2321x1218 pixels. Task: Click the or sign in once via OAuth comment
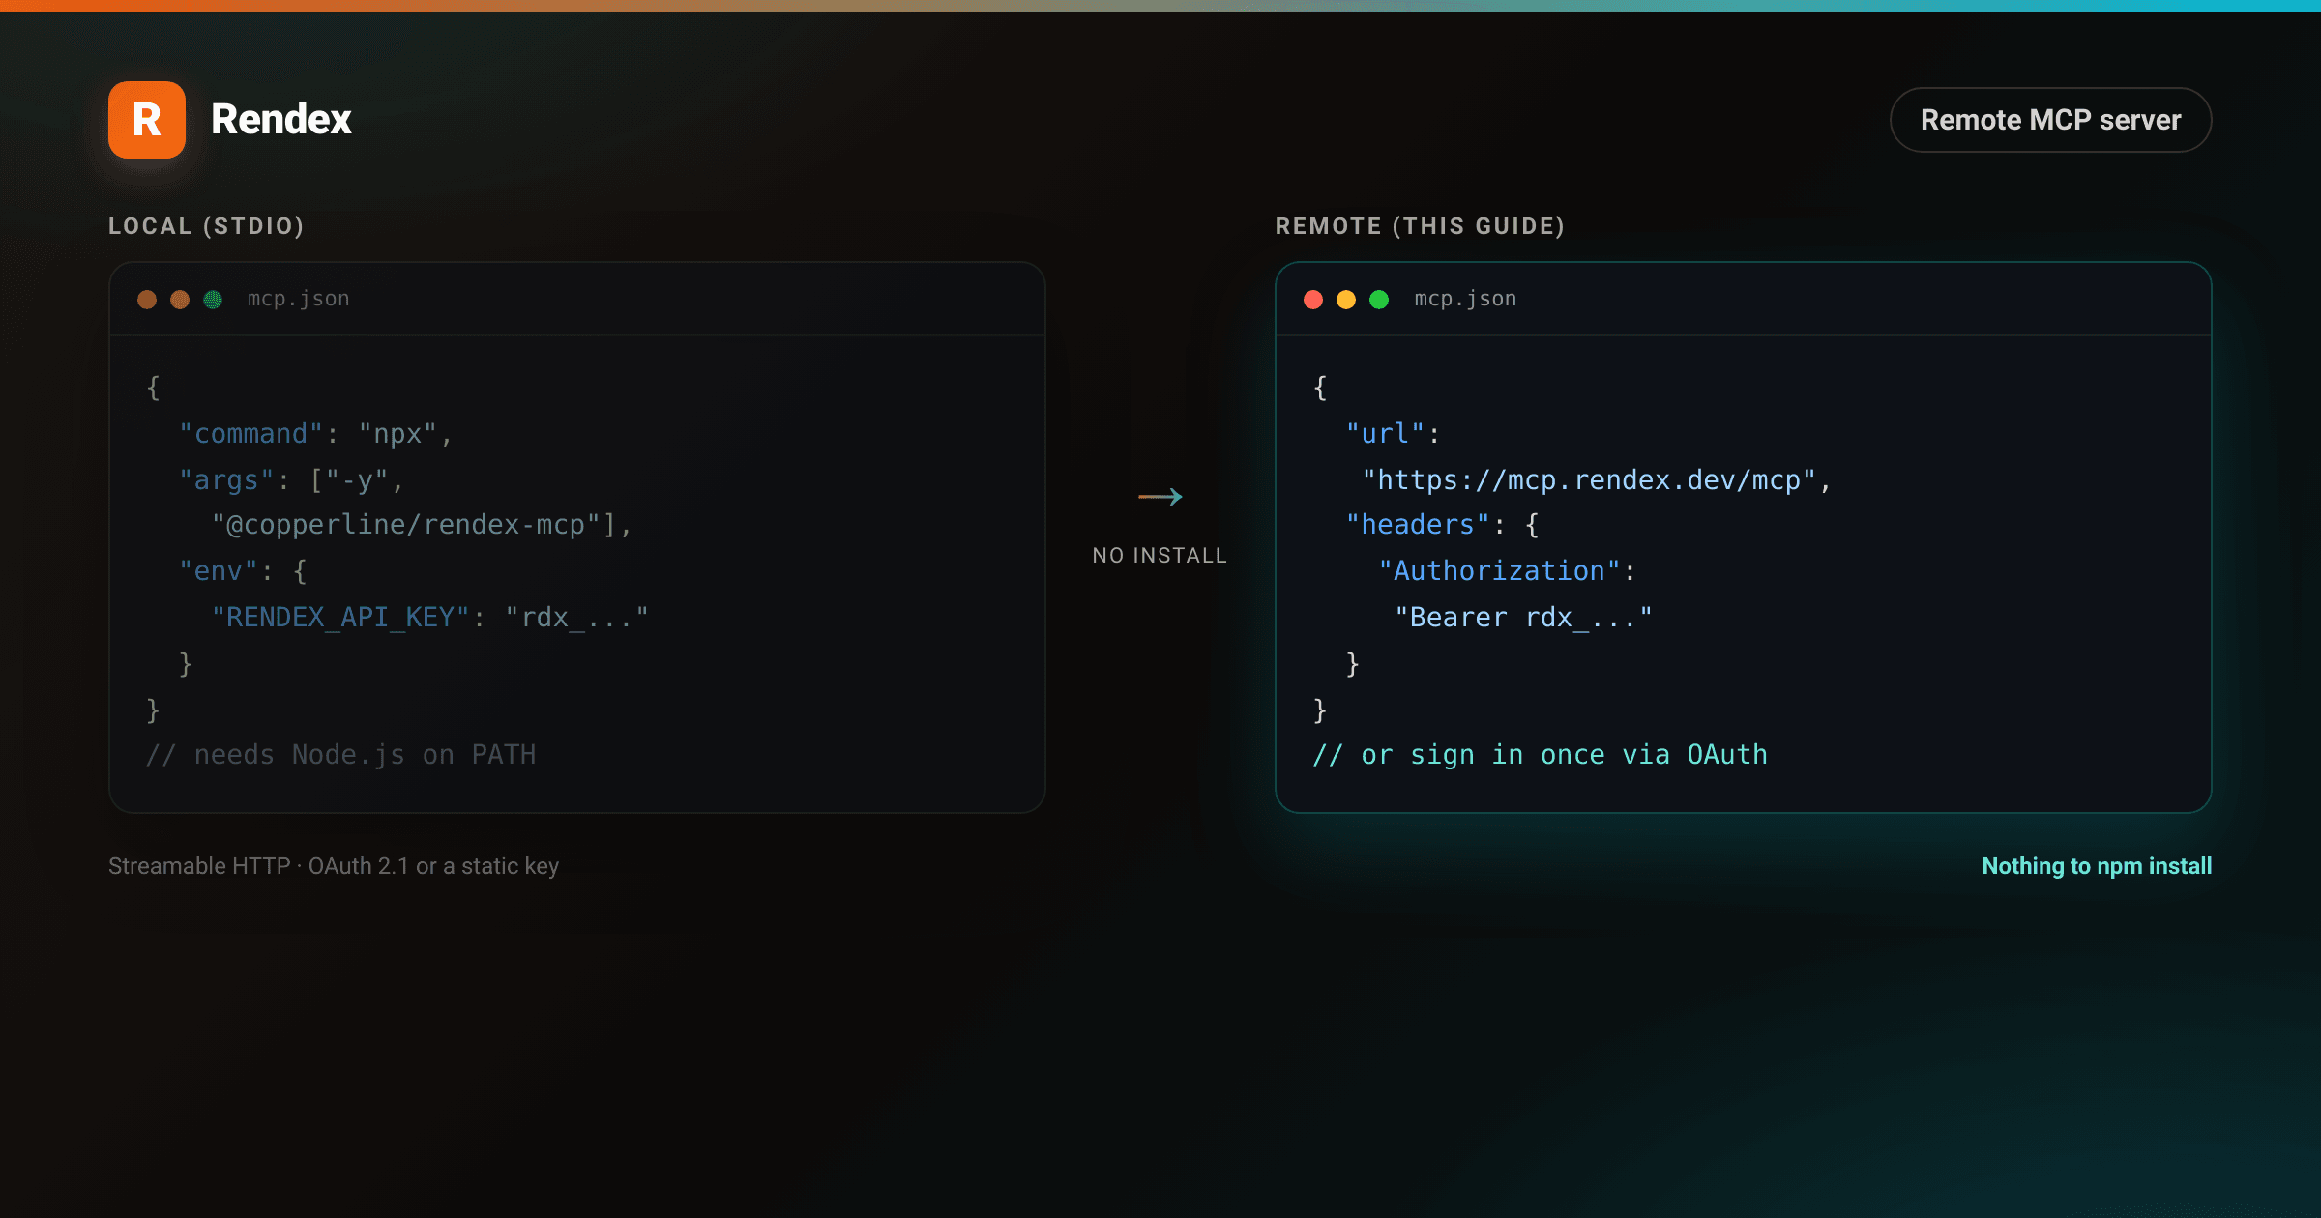[x=1541, y=755]
